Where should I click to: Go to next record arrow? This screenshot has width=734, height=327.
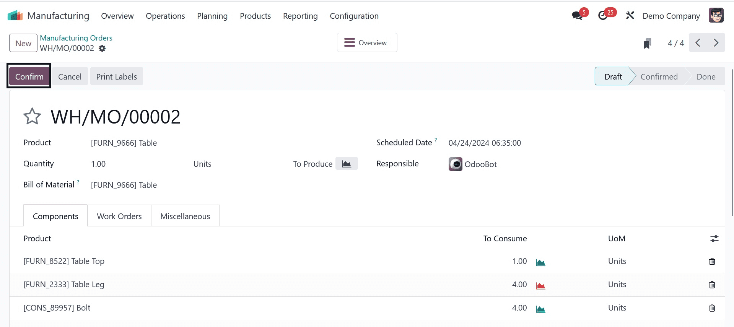(716, 43)
